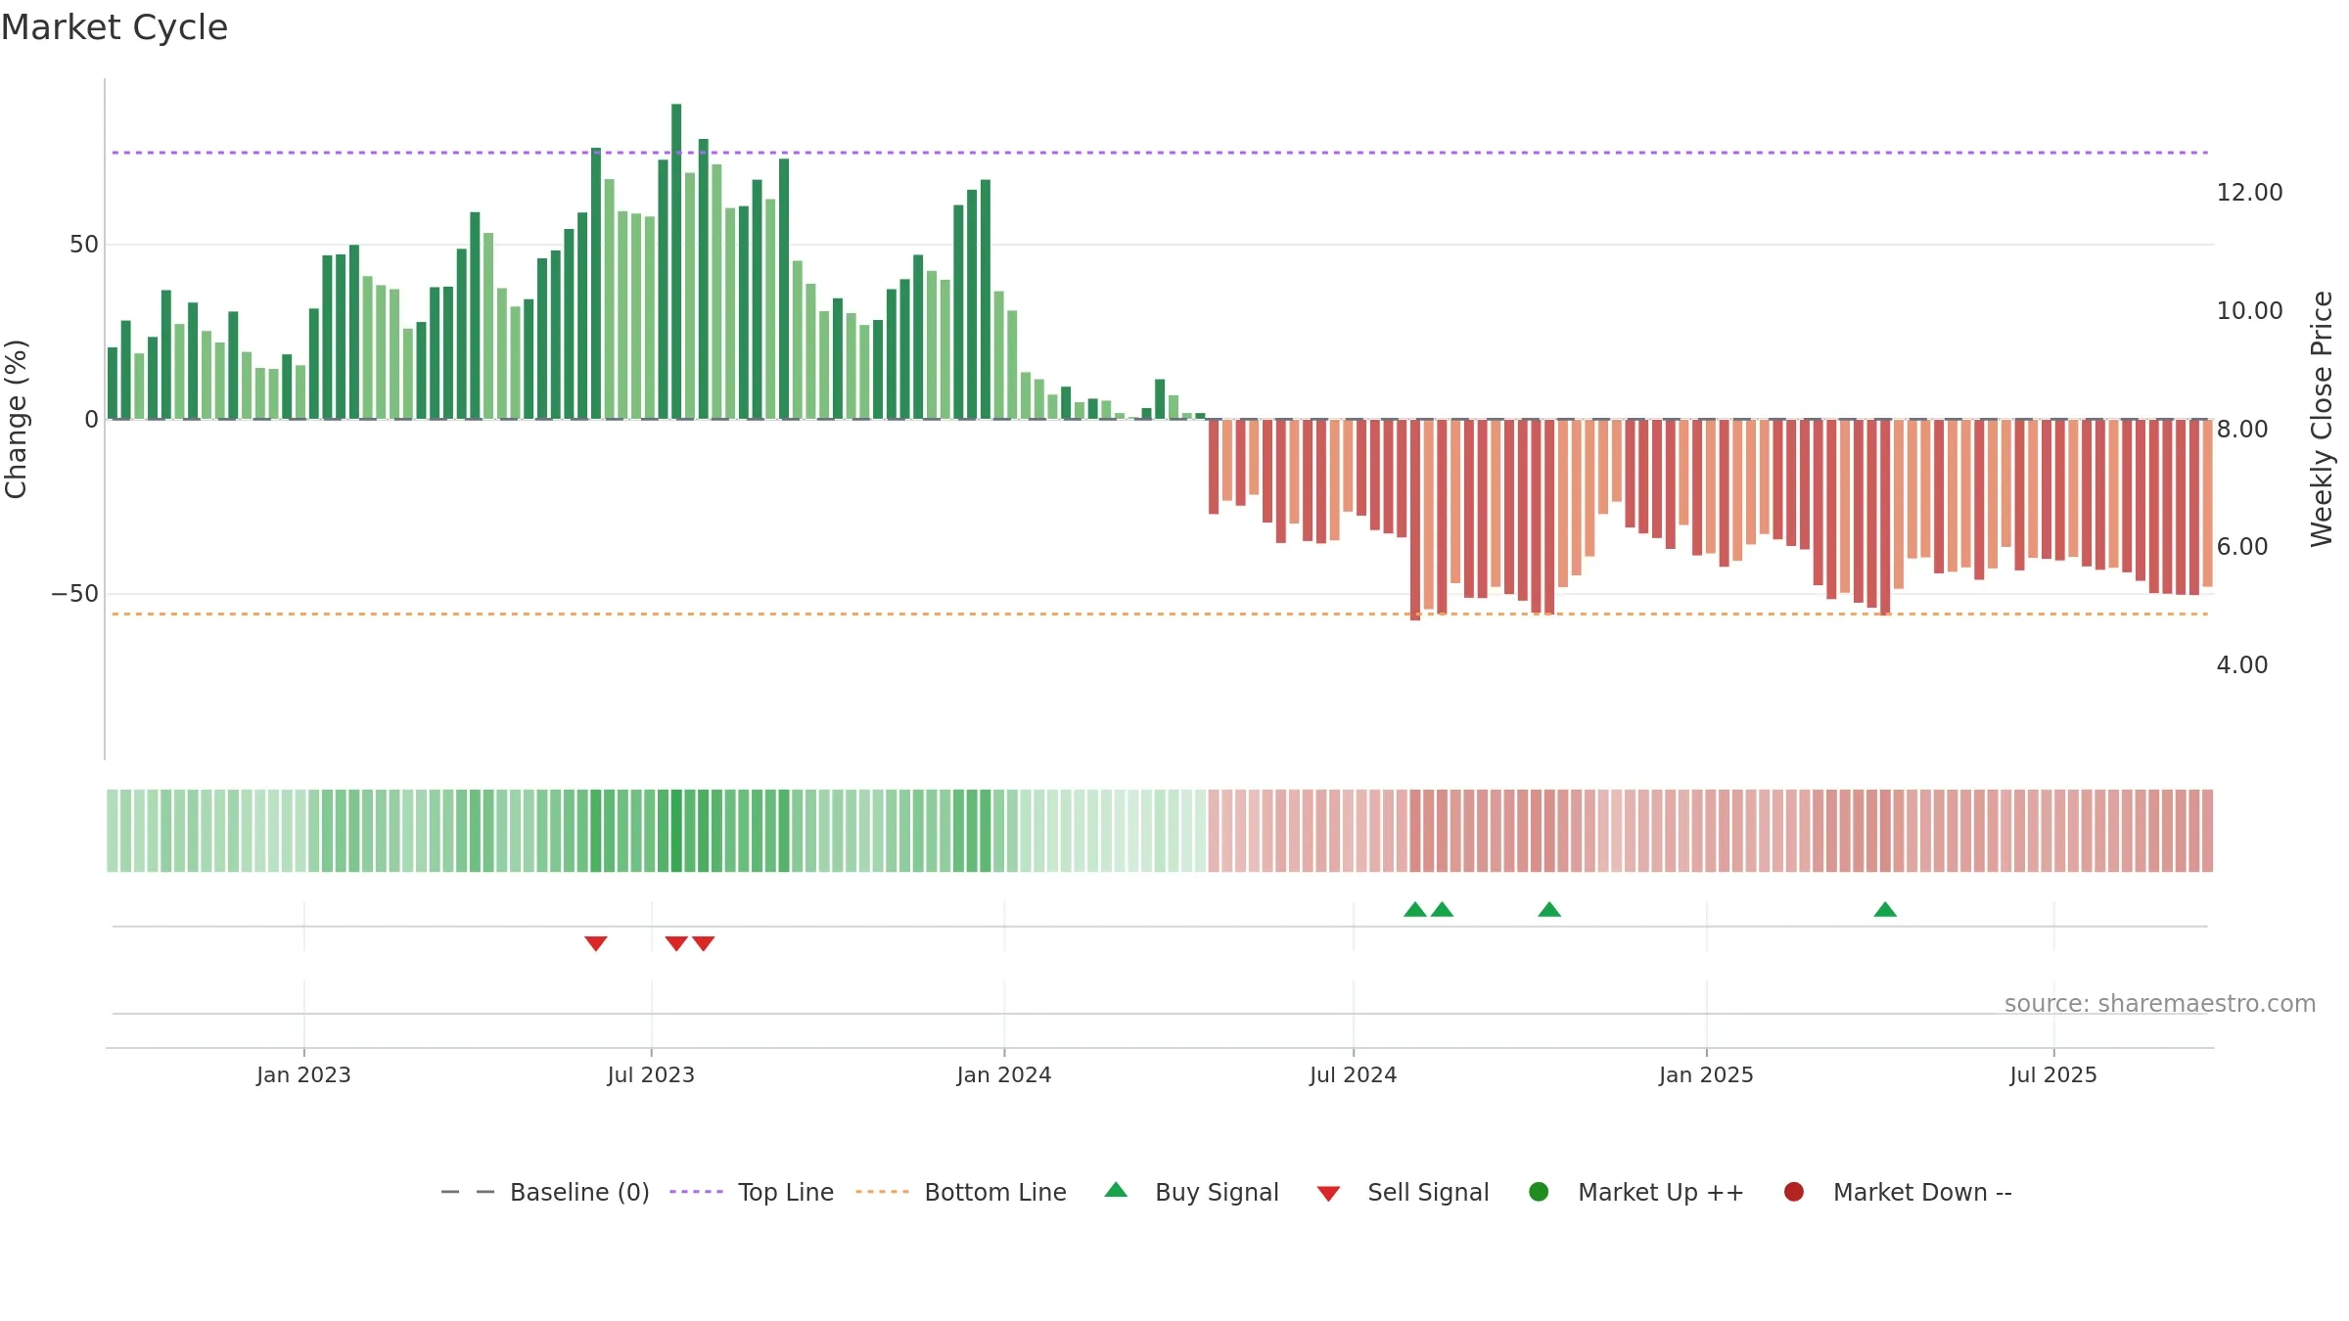Click the green Market Up circle legend icon
Image resolution: width=2349 pixels, height=1321 pixels.
[x=1539, y=1192]
